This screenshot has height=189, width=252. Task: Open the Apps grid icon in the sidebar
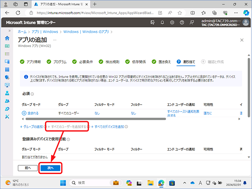7,69
